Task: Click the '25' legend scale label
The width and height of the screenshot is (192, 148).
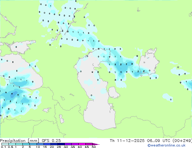Action: point(59,147)
